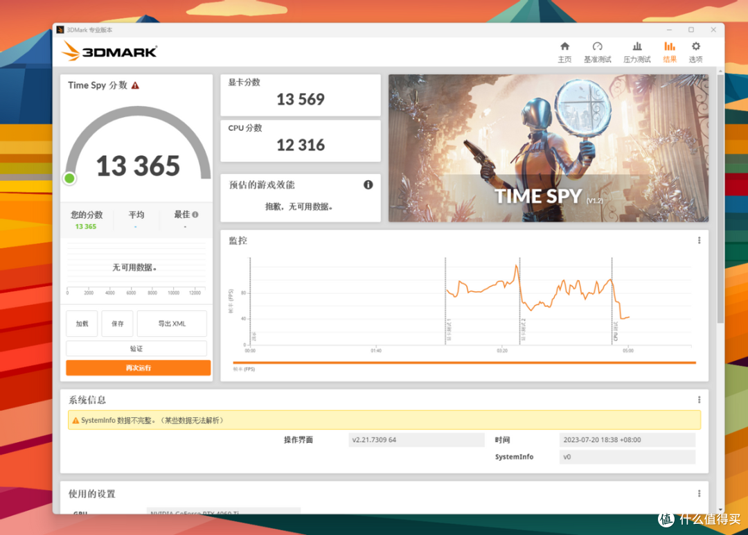Click the CPU 测试 marker line in chart
This screenshot has width=748, height=535.
[x=612, y=301]
